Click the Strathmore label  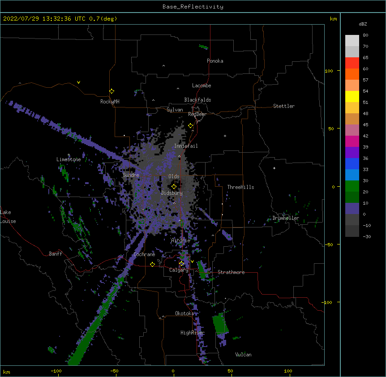pyautogui.click(x=231, y=272)
